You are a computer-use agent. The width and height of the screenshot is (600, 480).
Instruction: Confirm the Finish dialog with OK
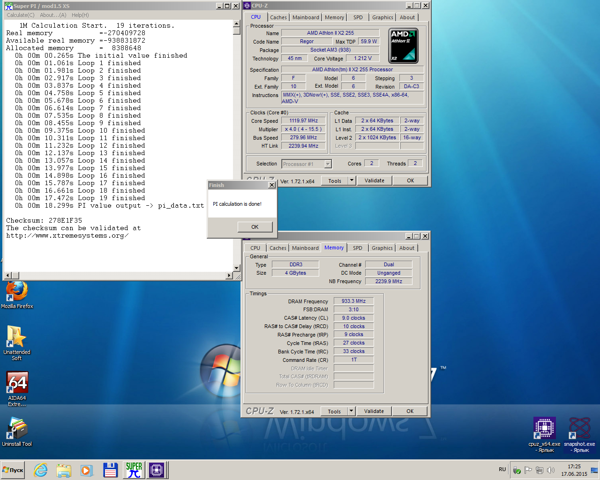255,227
